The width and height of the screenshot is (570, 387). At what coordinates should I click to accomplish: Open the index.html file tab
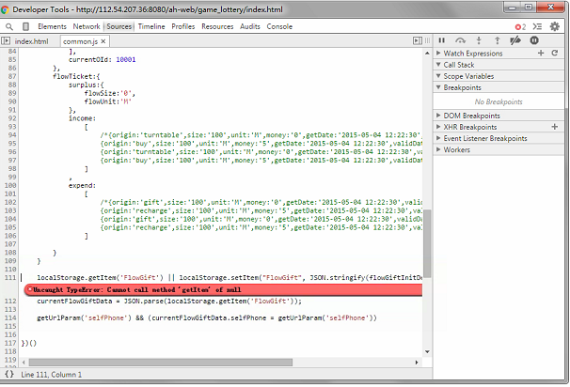[x=32, y=42]
